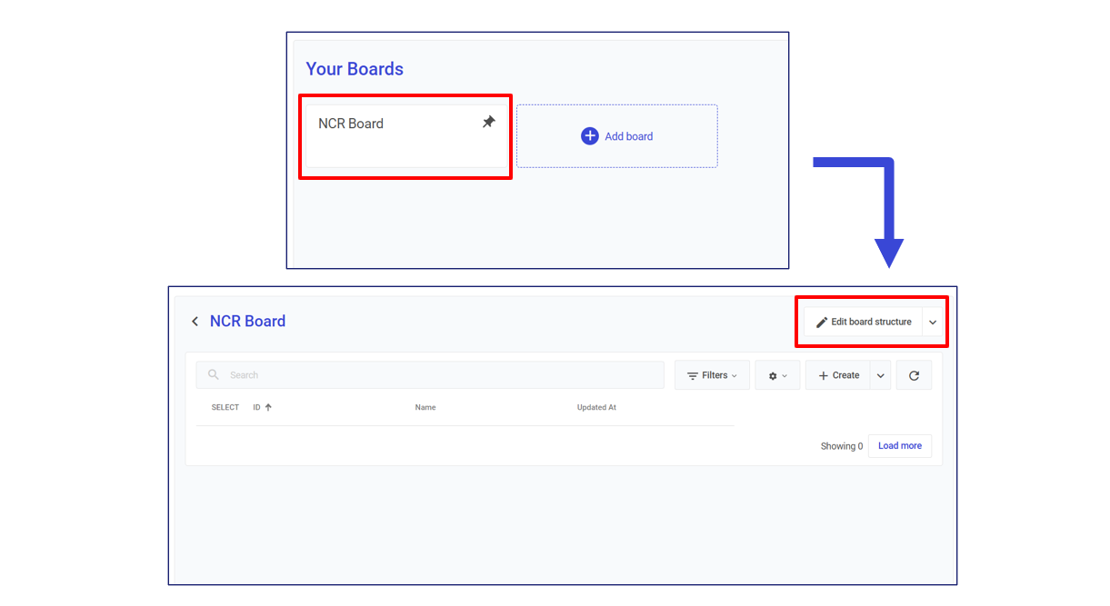This screenshot has width=1110, height=606.
Task: Open the Filters dropdown
Action: pyautogui.click(x=712, y=375)
